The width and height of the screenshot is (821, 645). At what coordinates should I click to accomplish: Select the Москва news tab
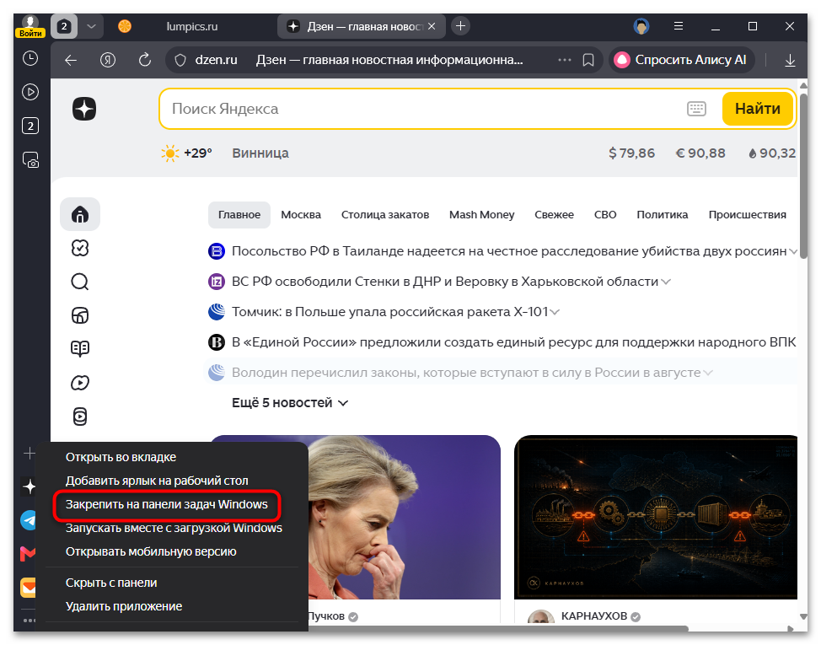coord(301,215)
